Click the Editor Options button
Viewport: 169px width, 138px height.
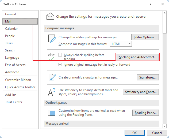[x=145, y=37]
